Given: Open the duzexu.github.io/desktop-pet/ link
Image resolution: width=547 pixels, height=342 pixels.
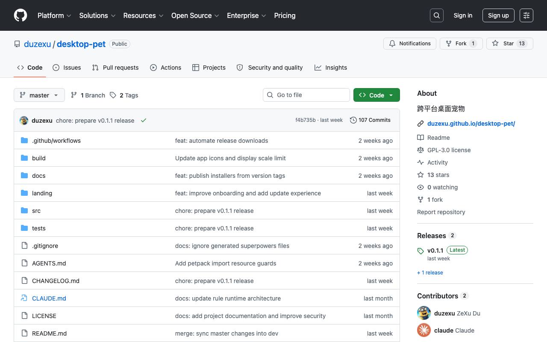Looking at the screenshot, I should click(471, 124).
